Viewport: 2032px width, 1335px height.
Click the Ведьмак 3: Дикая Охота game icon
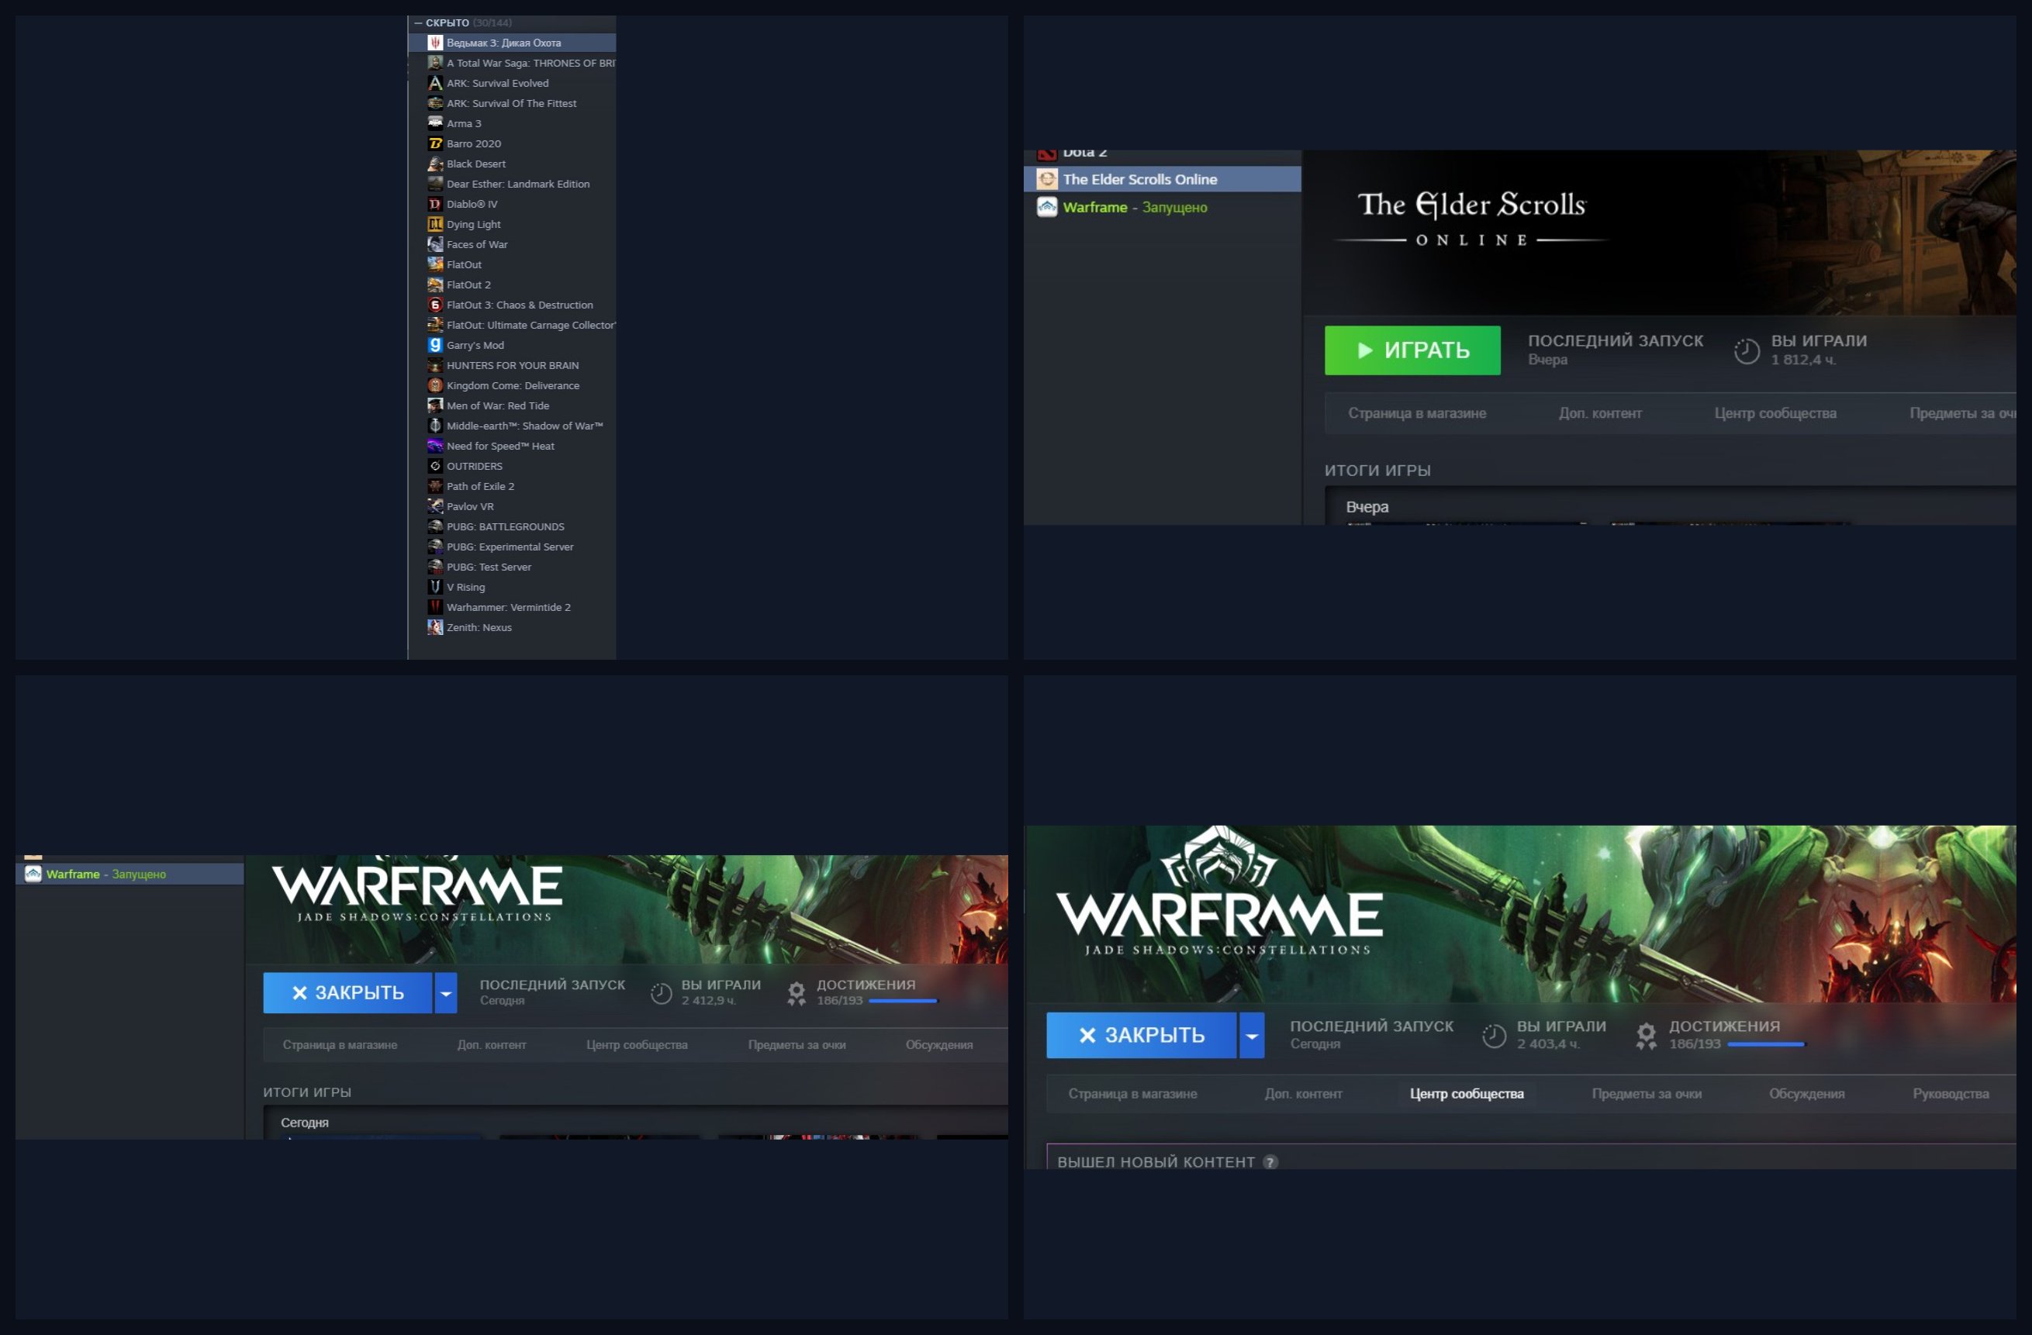434,43
